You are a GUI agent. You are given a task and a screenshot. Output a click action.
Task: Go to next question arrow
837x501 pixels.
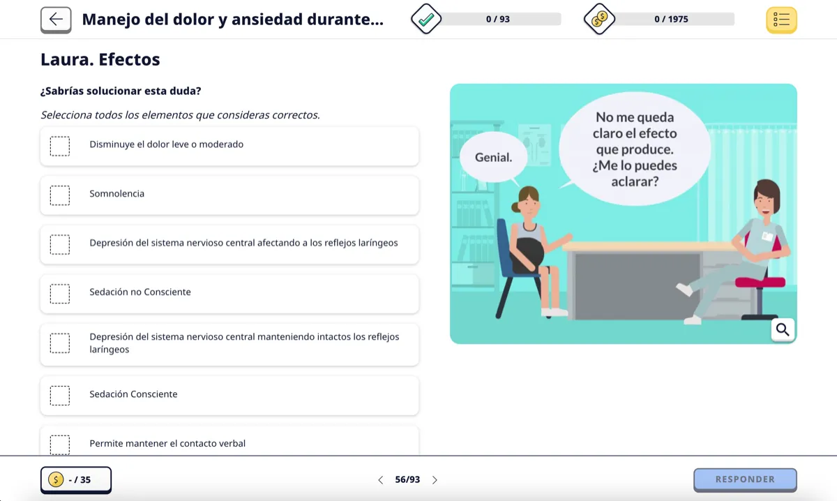(x=435, y=480)
